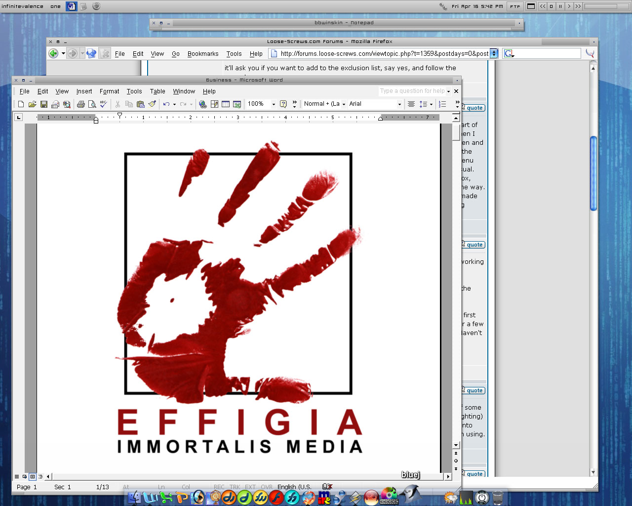This screenshot has height=506, width=632.
Task: Switch to Outline View button
Action: pyautogui.click(x=40, y=476)
